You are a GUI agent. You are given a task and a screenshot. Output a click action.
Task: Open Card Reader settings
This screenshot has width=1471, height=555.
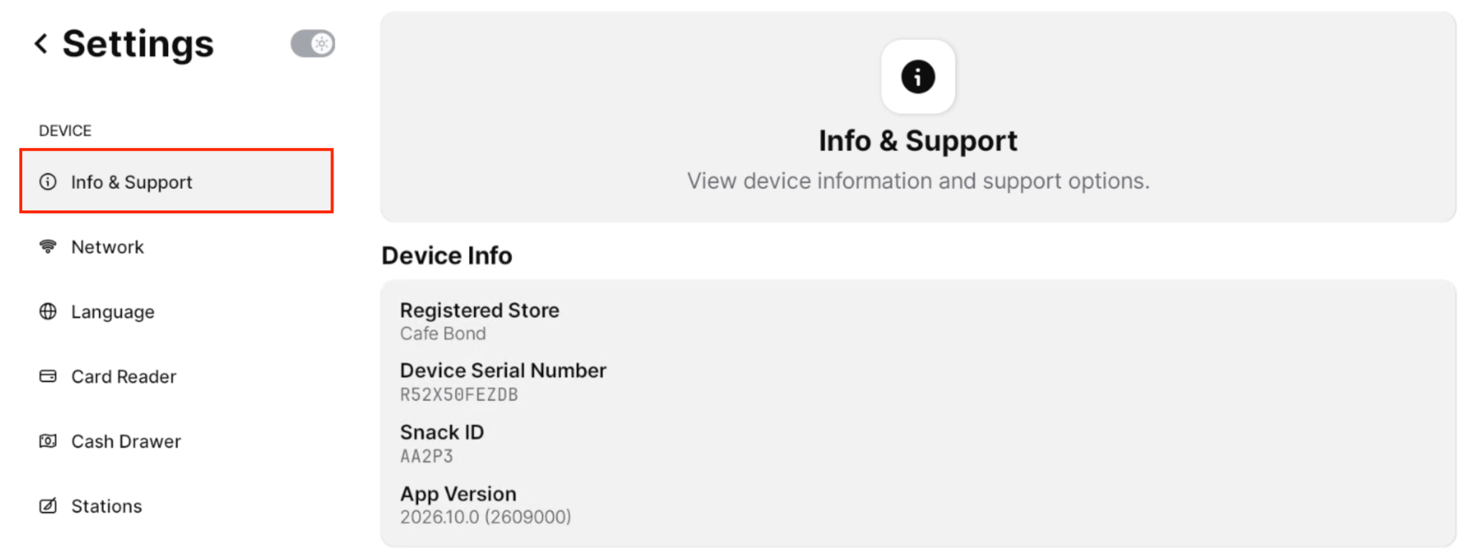click(x=177, y=376)
